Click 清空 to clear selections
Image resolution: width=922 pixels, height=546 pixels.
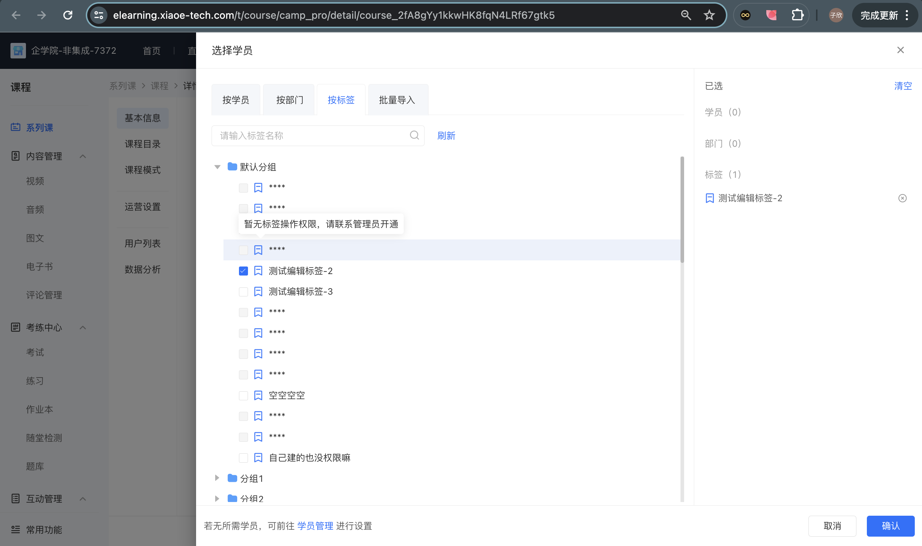click(x=903, y=86)
